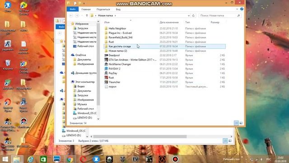This screenshot has height=163, width=289.
Task: Switch background window to large icons view
Action: click(230, 141)
